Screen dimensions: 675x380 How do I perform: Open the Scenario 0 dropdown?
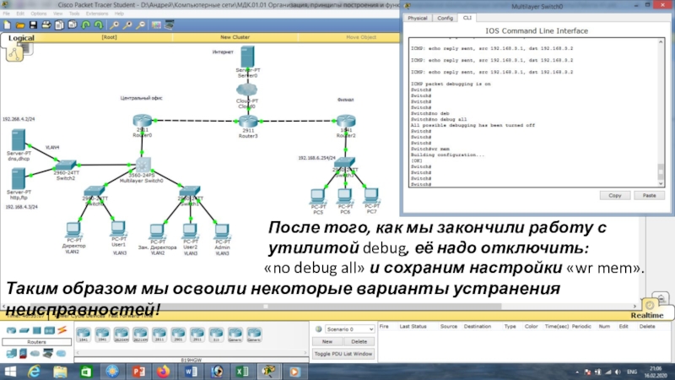(349, 329)
